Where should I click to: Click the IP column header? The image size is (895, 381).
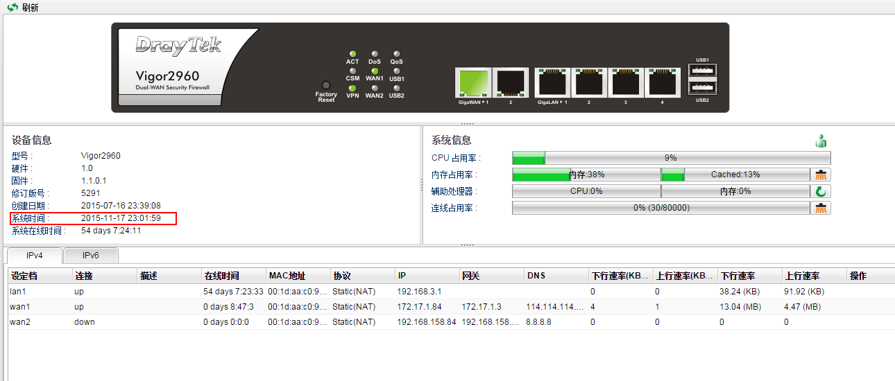pos(427,276)
